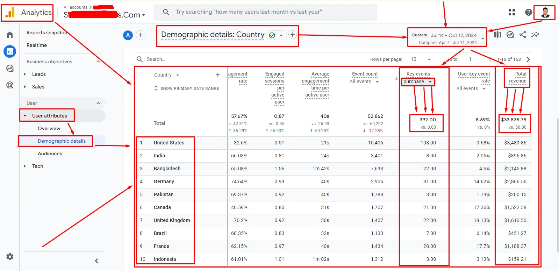Image resolution: width=559 pixels, height=271 pixels.
Task: Collapse the left navigation panel
Action: click(96, 261)
